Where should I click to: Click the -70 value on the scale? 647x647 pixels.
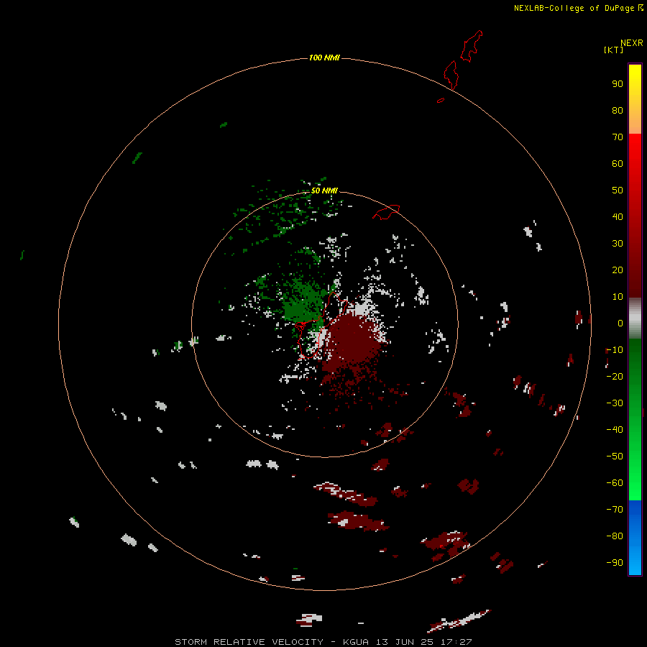(x=615, y=509)
